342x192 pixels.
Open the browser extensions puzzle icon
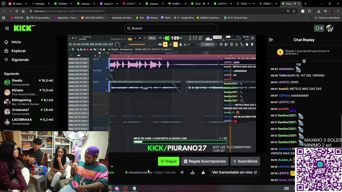[309, 11]
